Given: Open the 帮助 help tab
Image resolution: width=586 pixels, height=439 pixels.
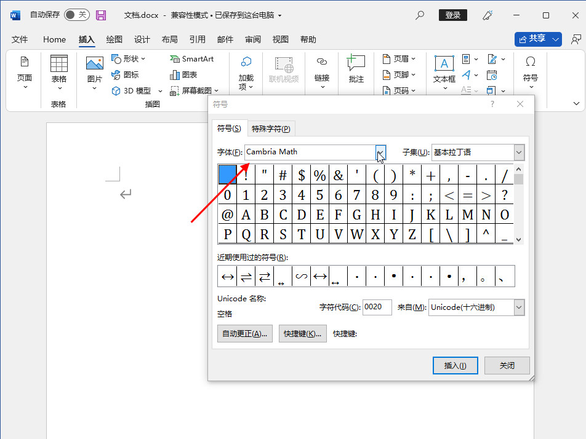Looking at the screenshot, I should [308, 39].
